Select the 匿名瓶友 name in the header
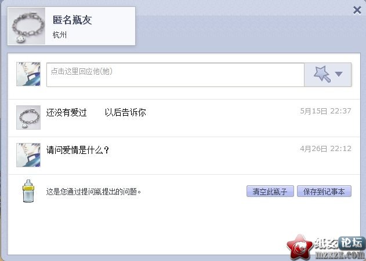366x261 pixels. (x=72, y=20)
